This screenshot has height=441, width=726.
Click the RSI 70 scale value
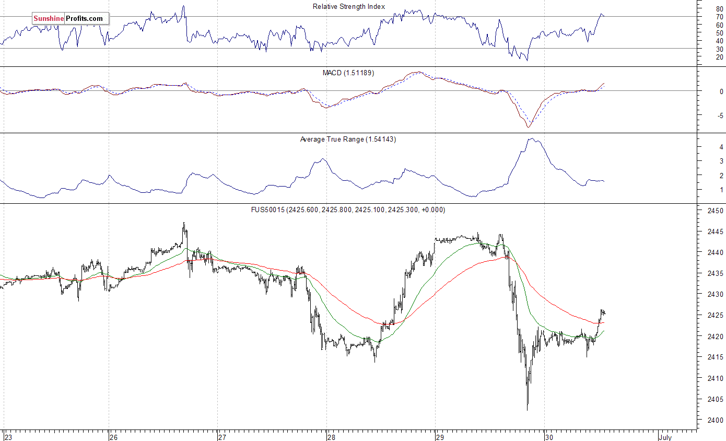tap(720, 17)
